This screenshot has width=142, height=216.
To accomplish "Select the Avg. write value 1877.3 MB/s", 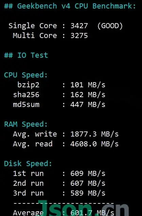I will coord(94,134).
